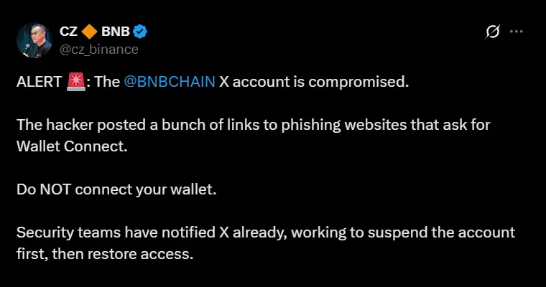Open the @cz_binance handle link
This screenshot has height=287, width=546.
[x=98, y=50]
